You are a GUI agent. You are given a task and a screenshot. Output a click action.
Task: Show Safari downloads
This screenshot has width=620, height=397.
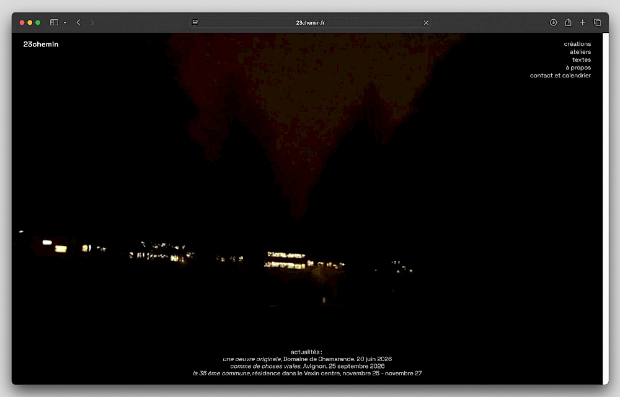tap(553, 22)
